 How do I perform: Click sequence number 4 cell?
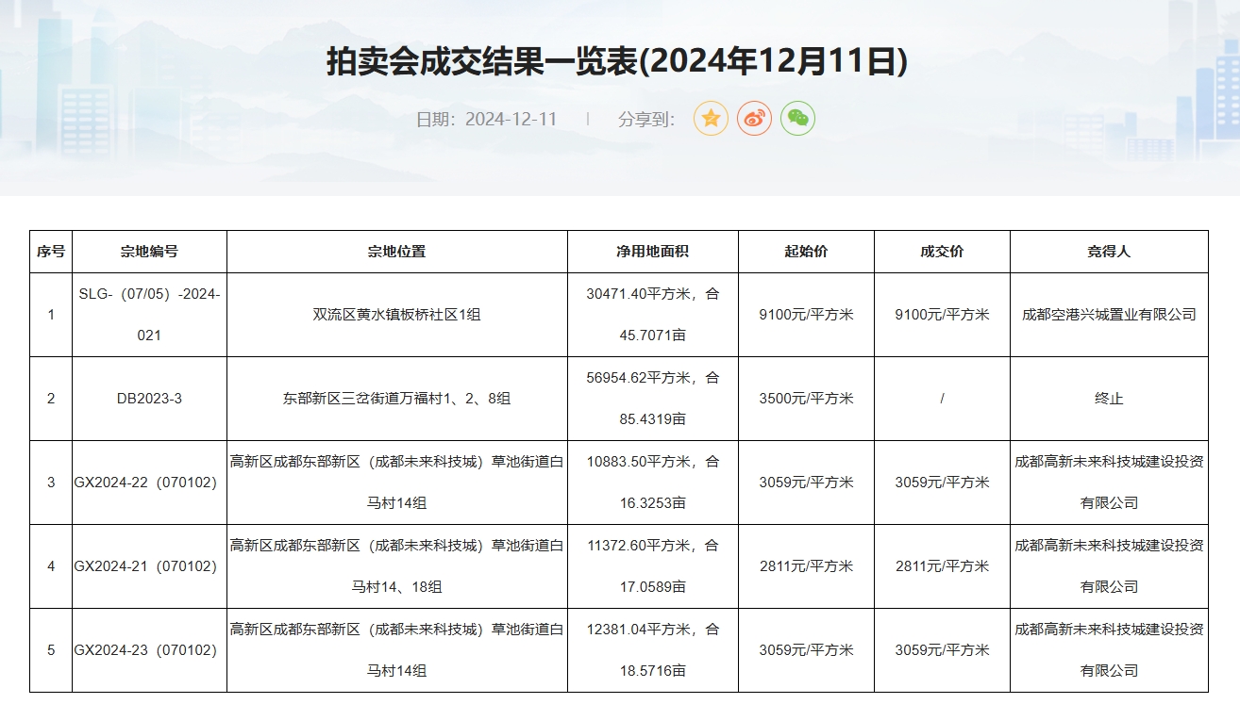coord(51,566)
